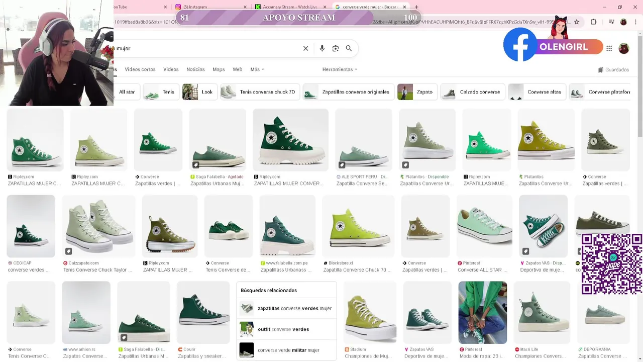Clear the search box with the X icon
Viewport: 643px width, 362px height.
[305, 48]
